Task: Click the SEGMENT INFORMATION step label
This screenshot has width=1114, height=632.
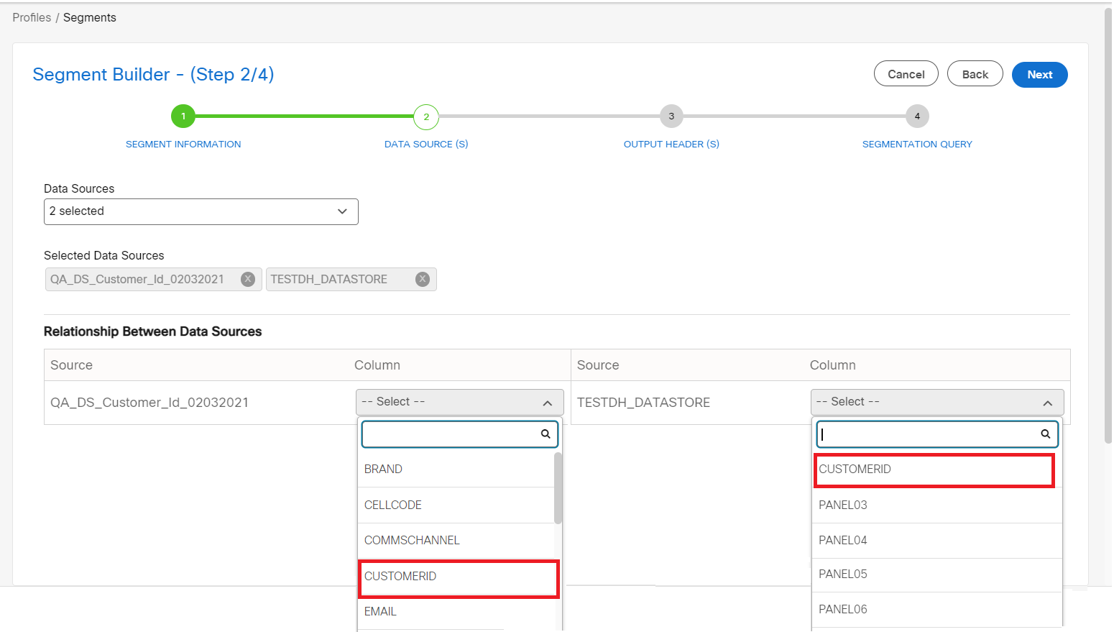Action: tap(183, 144)
